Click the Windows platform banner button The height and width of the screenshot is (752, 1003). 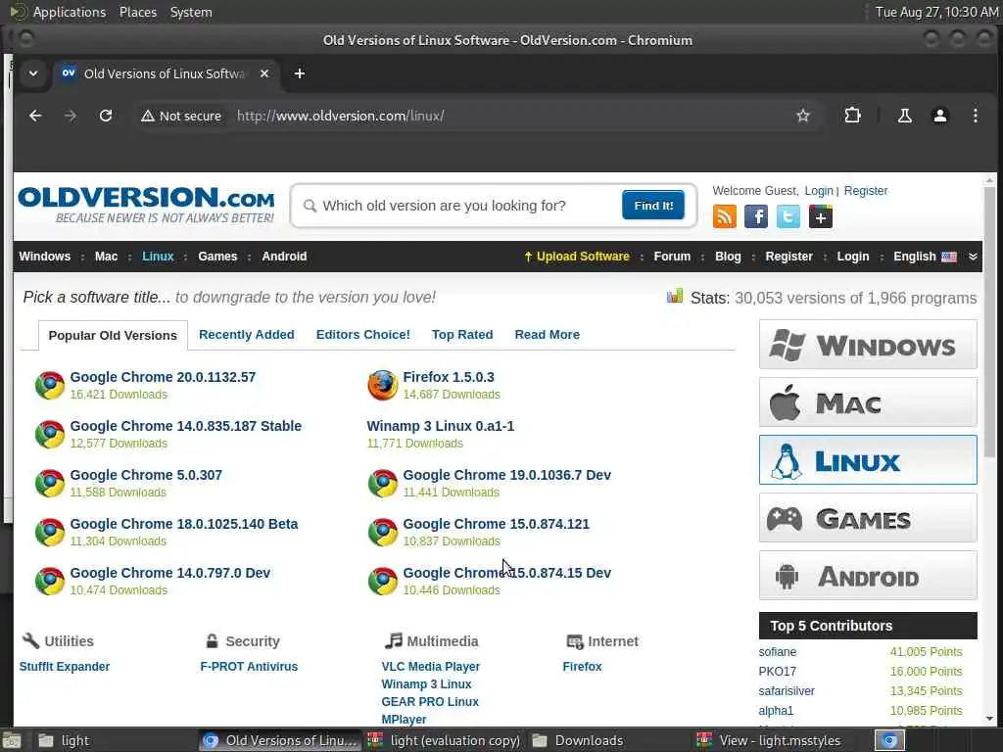tap(868, 345)
